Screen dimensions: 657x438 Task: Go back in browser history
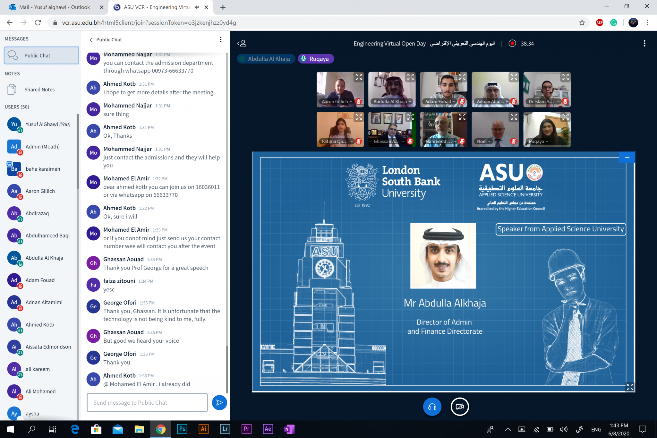pyautogui.click(x=10, y=22)
